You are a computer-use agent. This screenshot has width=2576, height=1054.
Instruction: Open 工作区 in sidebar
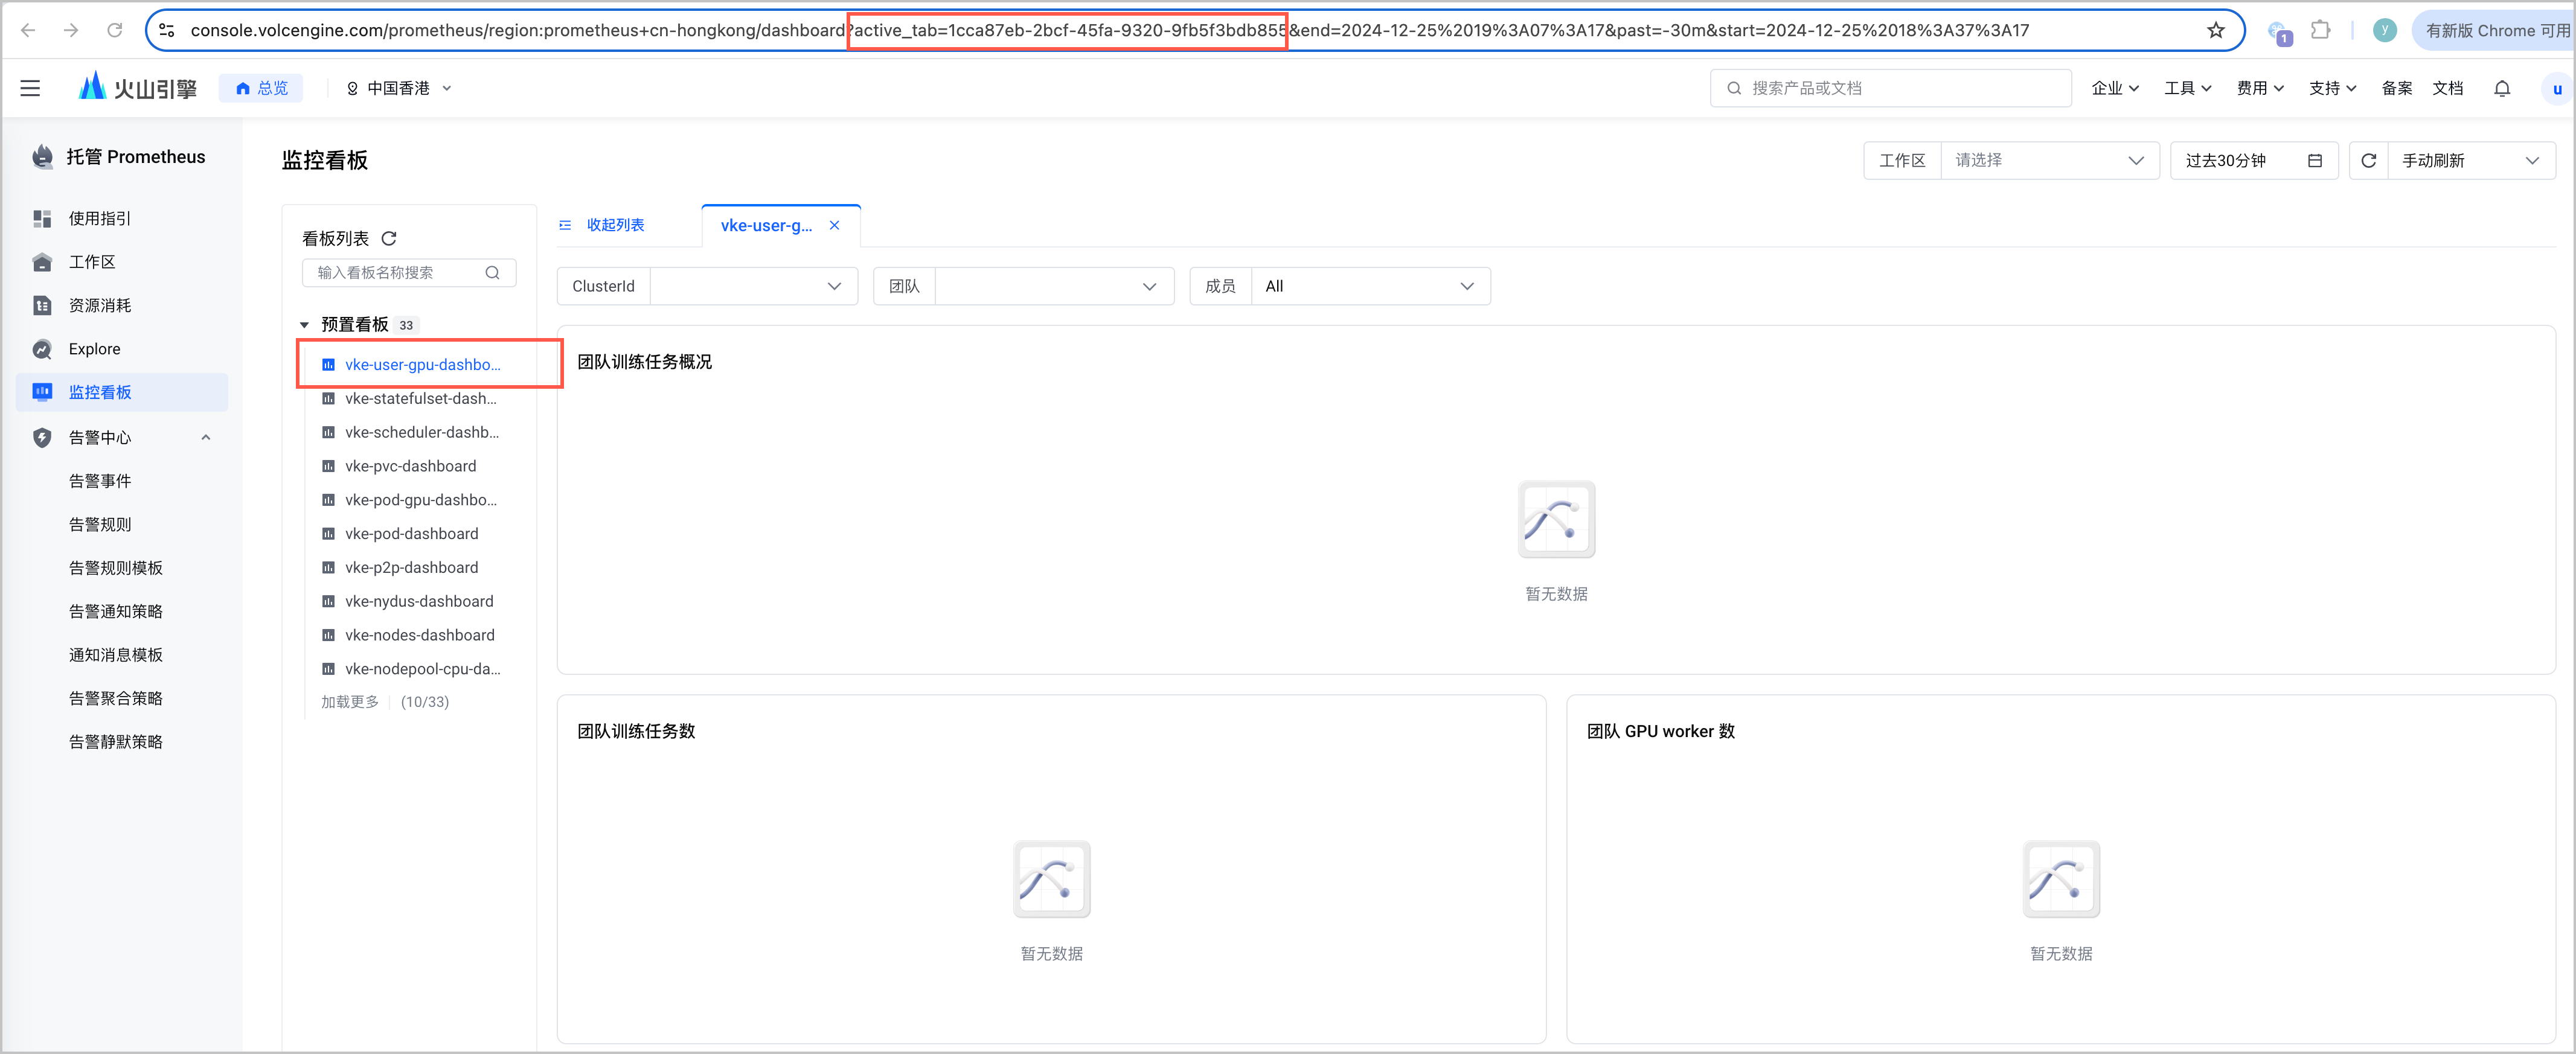coord(92,261)
